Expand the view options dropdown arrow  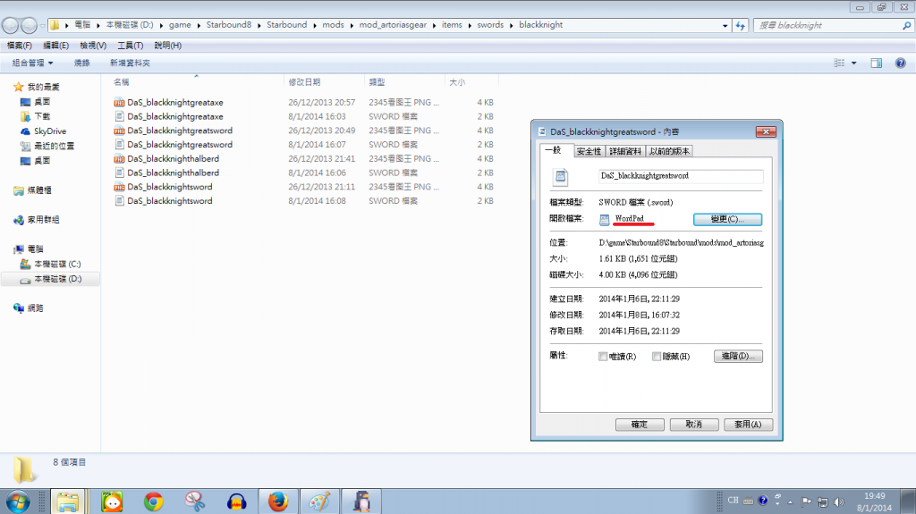coord(854,63)
